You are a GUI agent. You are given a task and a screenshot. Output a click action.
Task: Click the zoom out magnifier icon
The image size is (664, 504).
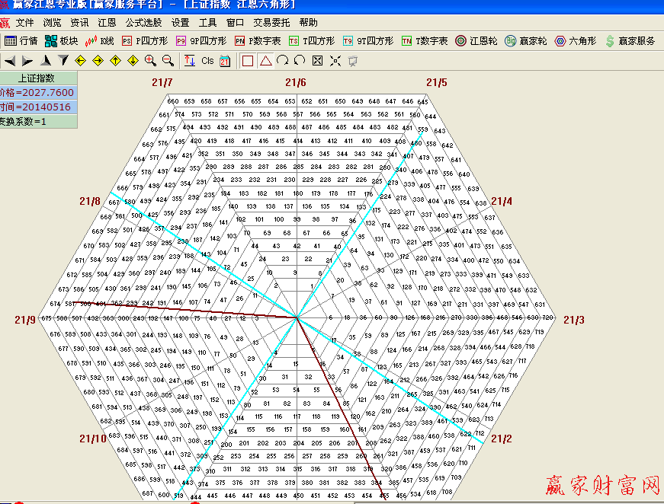167,60
